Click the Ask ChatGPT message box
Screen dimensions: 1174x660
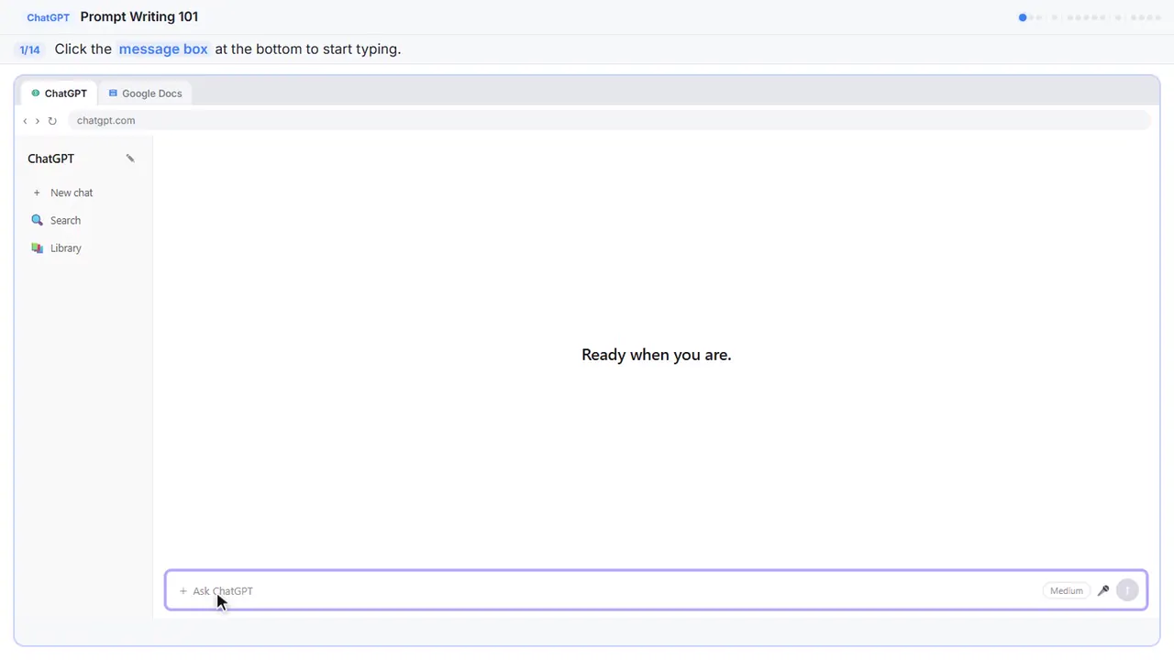(656, 590)
